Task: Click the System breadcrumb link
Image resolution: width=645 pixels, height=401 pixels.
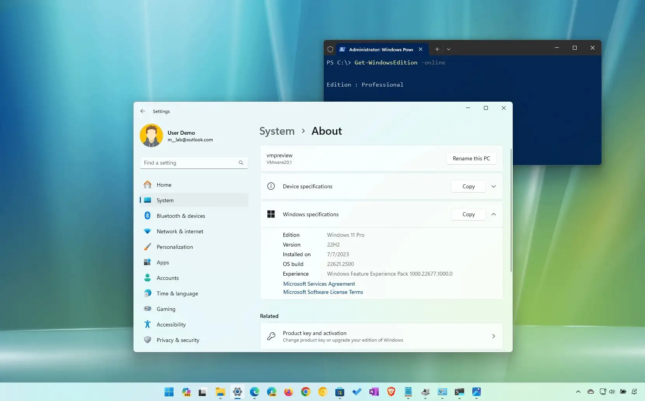Action: click(277, 131)
